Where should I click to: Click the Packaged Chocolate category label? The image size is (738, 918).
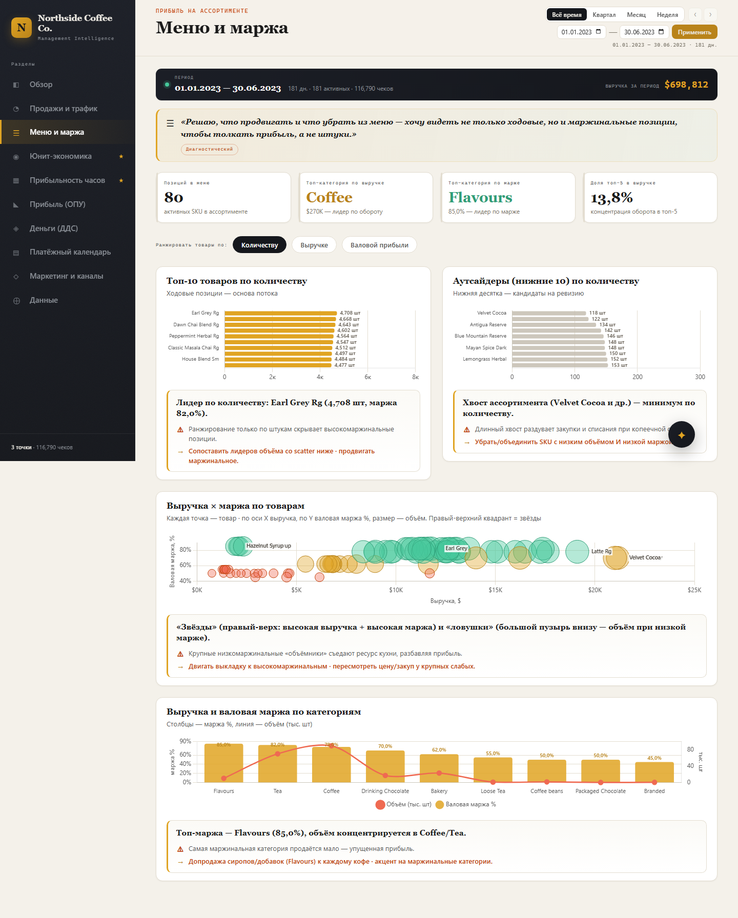click(x=600, y=791)
